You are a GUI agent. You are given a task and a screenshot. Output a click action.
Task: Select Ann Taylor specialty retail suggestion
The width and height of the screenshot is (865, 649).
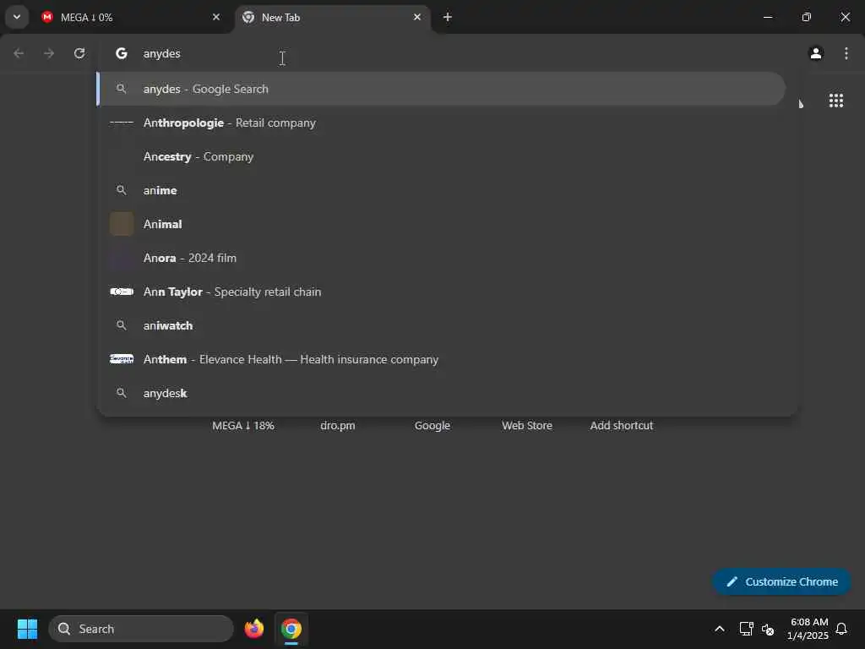441,292
